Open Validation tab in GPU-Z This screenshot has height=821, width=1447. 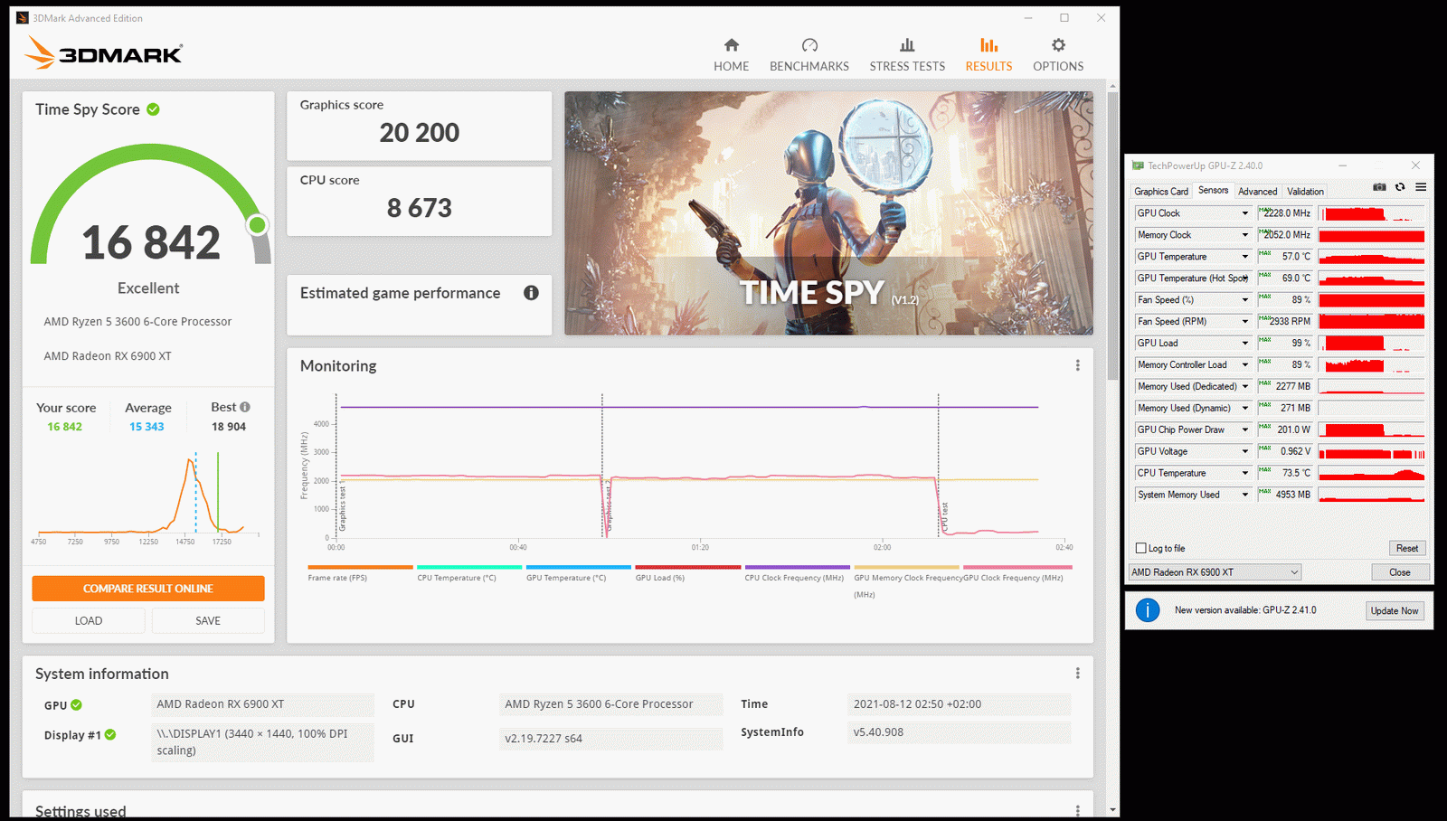[x=1305, y=192]
